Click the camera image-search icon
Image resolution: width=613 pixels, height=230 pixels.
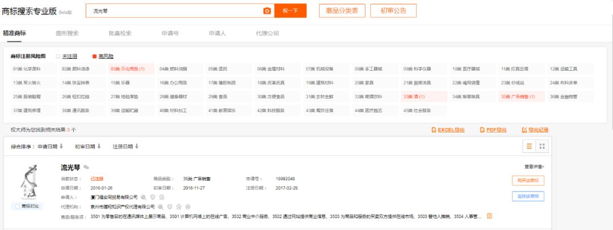267,11
